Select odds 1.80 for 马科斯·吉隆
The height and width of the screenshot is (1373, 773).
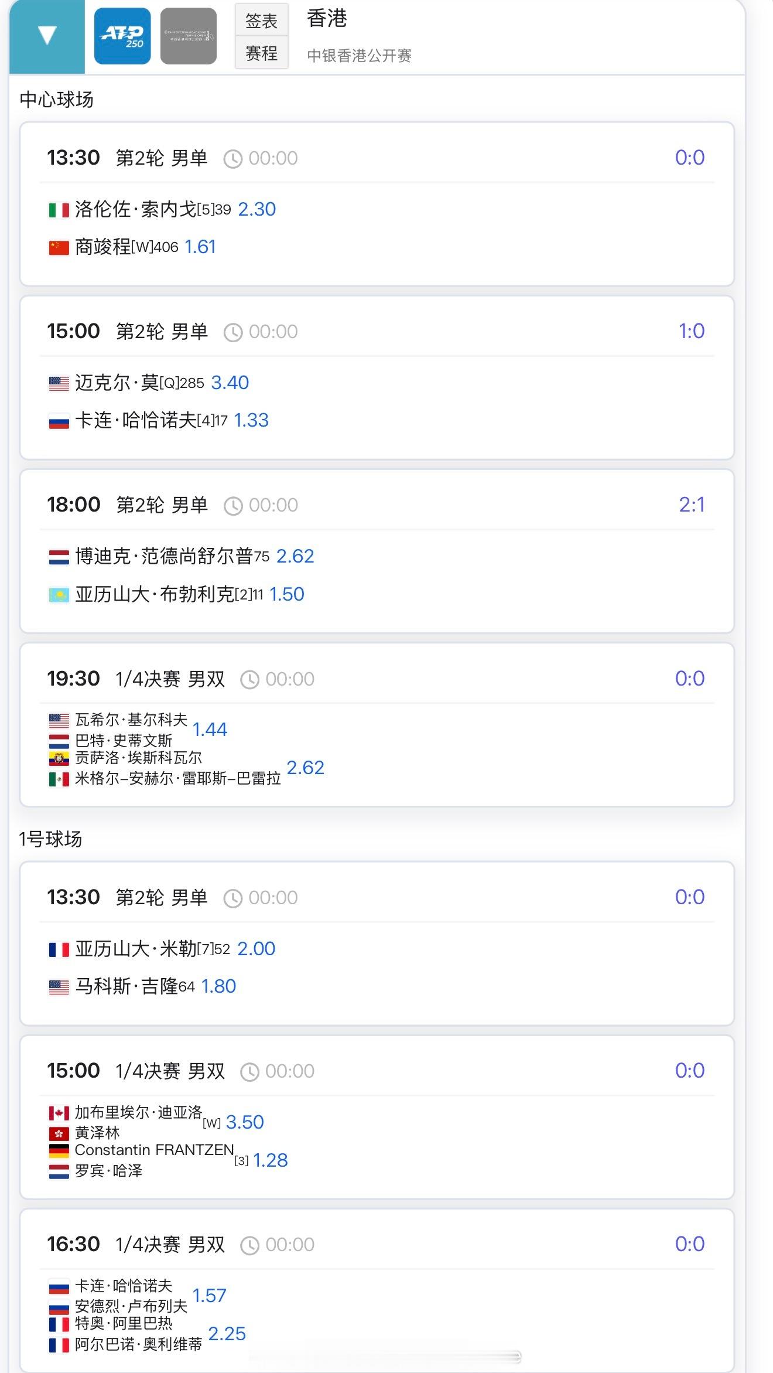pyautogui.click(x=218, y=986)
